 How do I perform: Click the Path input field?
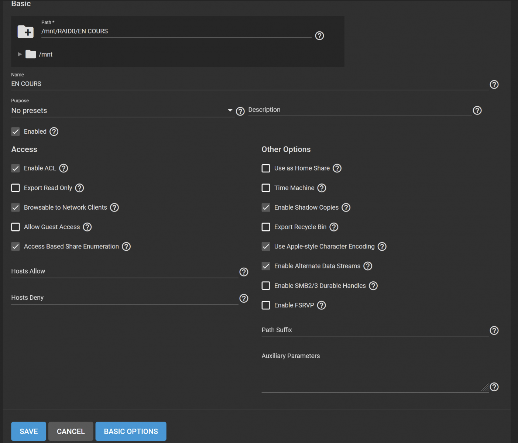click(x=176, y=31)
